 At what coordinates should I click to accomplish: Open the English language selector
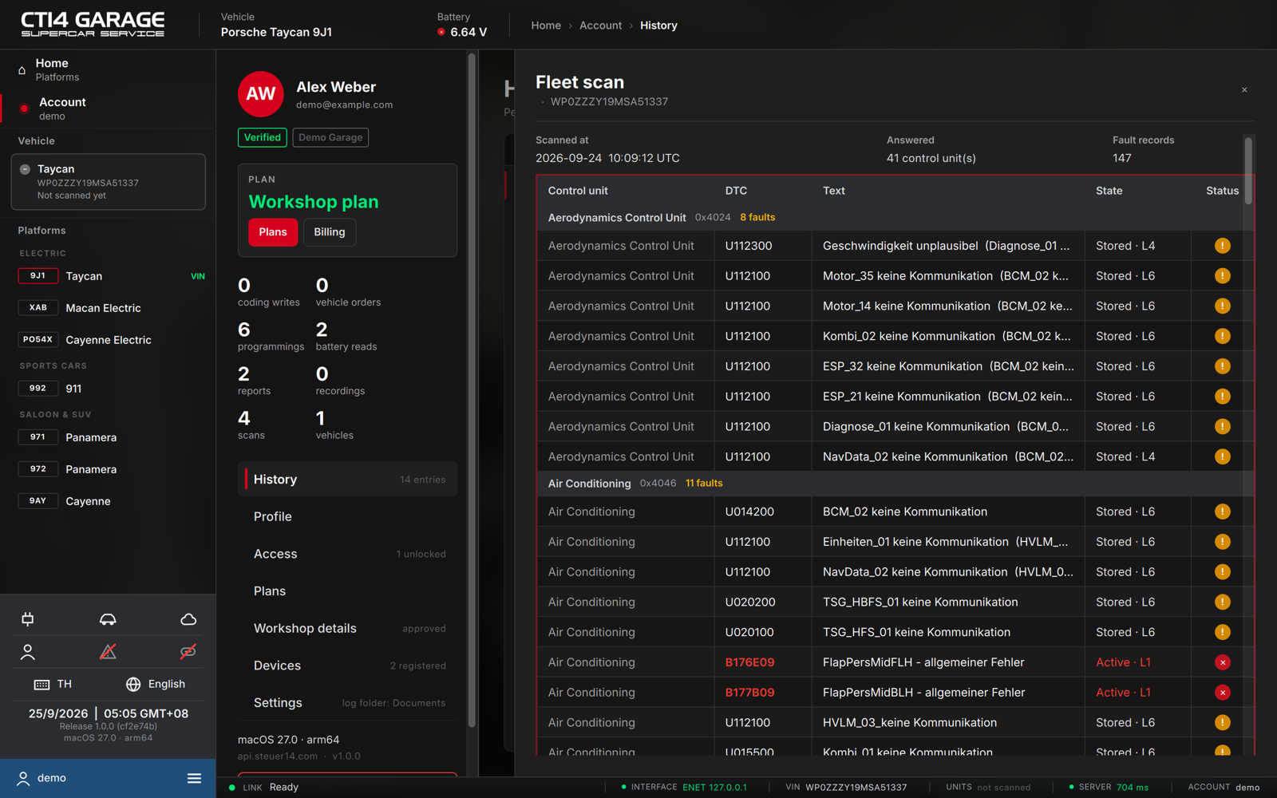(156, 685)
